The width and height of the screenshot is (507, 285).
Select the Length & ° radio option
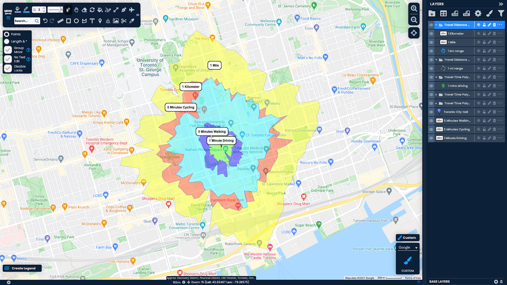(7, 41)
